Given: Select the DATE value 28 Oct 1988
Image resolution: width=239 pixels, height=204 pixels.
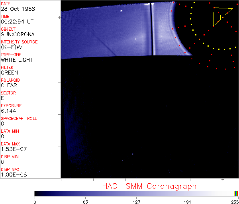Looking at the screenshot, I should [16, 9].
